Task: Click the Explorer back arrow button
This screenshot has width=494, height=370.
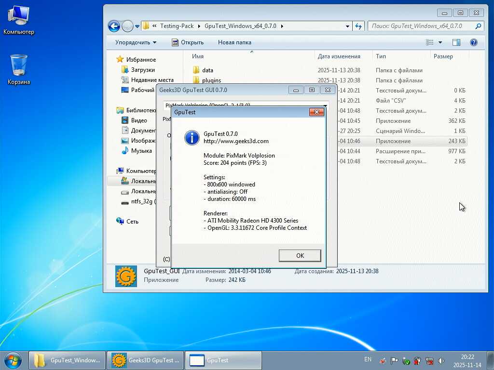Action: (x=114, y=26)
